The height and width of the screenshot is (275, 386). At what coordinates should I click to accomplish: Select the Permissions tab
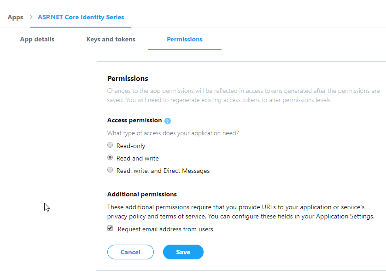[x=184, y=39]
